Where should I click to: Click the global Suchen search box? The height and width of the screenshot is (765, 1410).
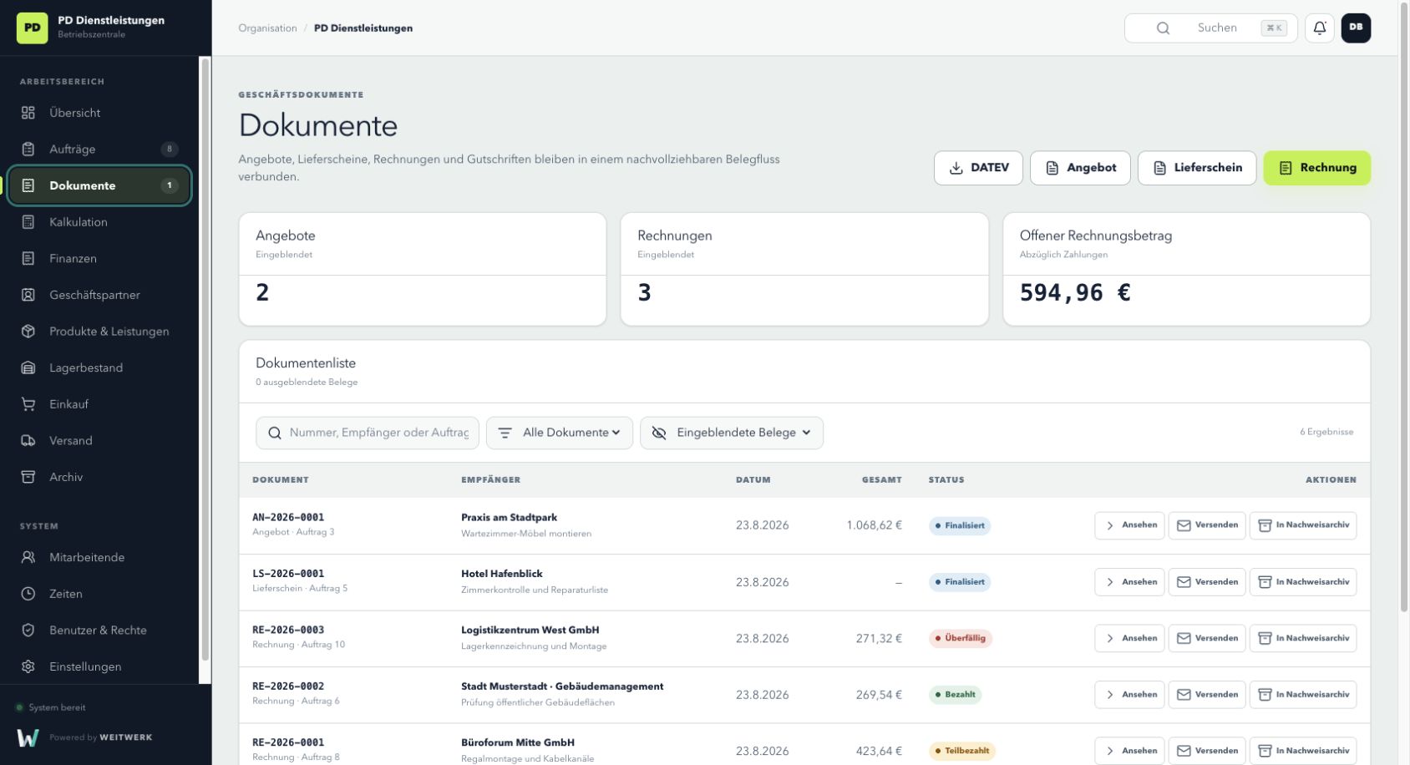coord(1211,28)
